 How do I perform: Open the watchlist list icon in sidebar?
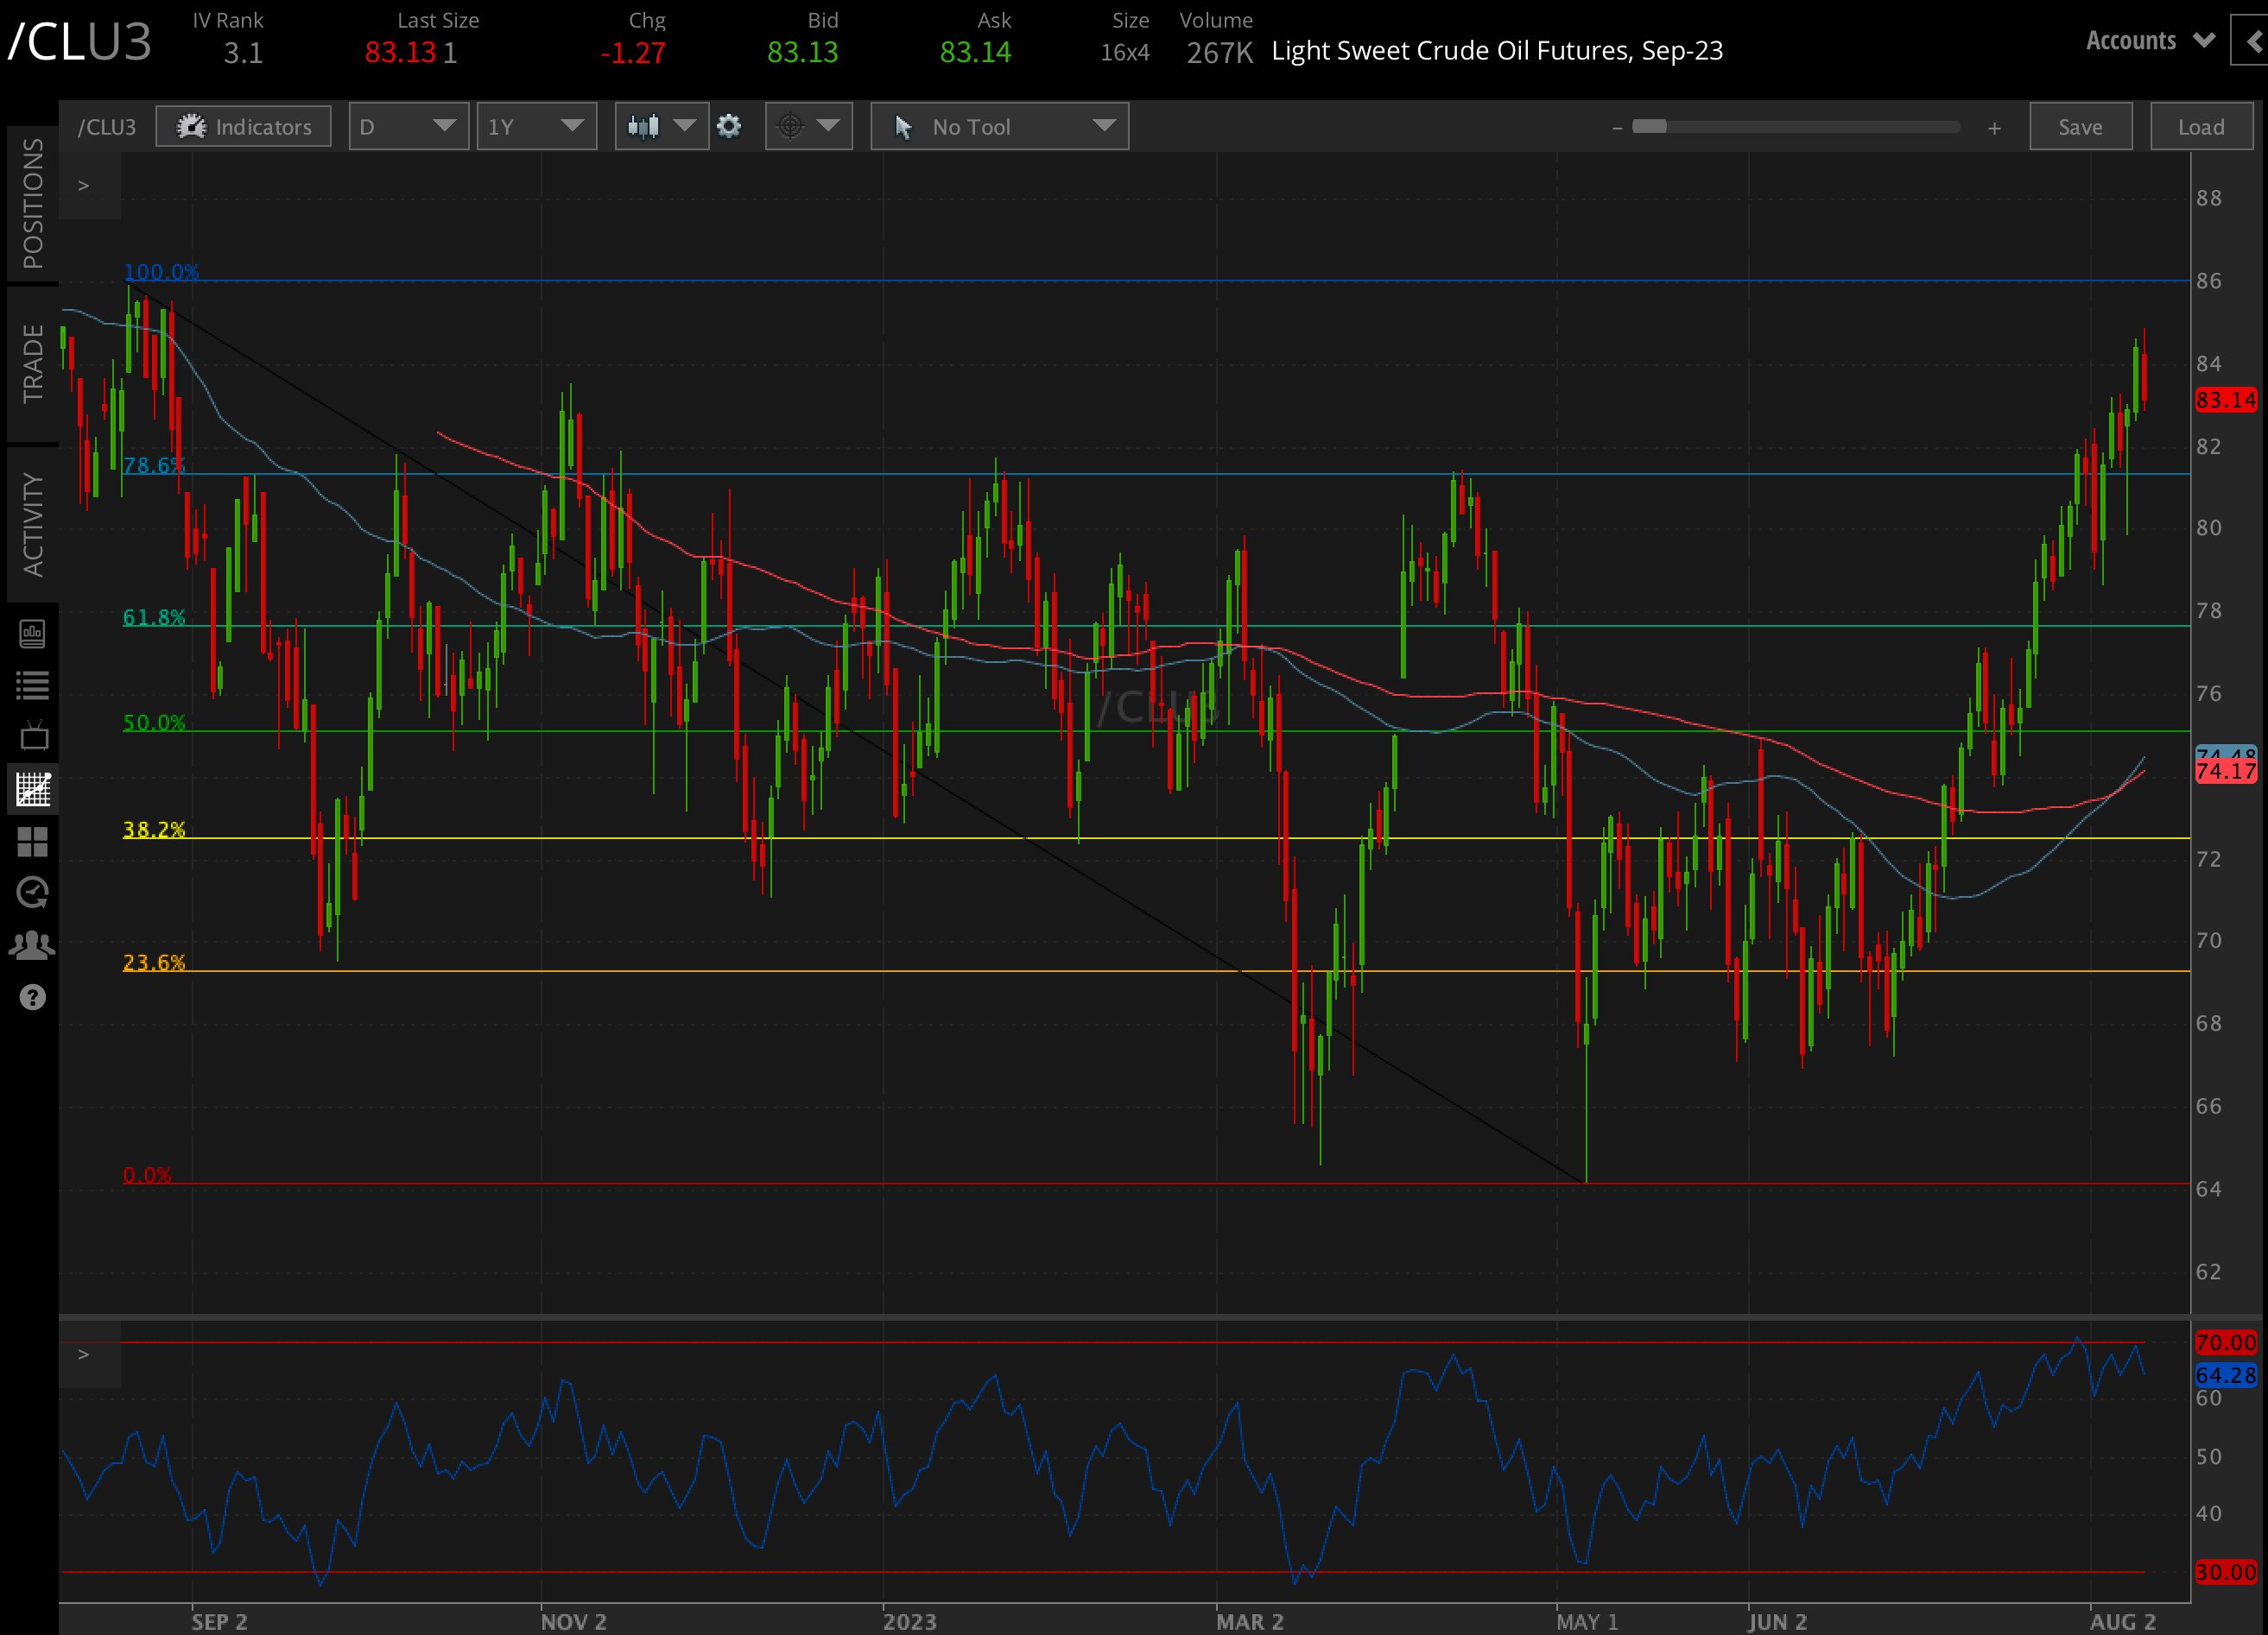tap(33, 685)
